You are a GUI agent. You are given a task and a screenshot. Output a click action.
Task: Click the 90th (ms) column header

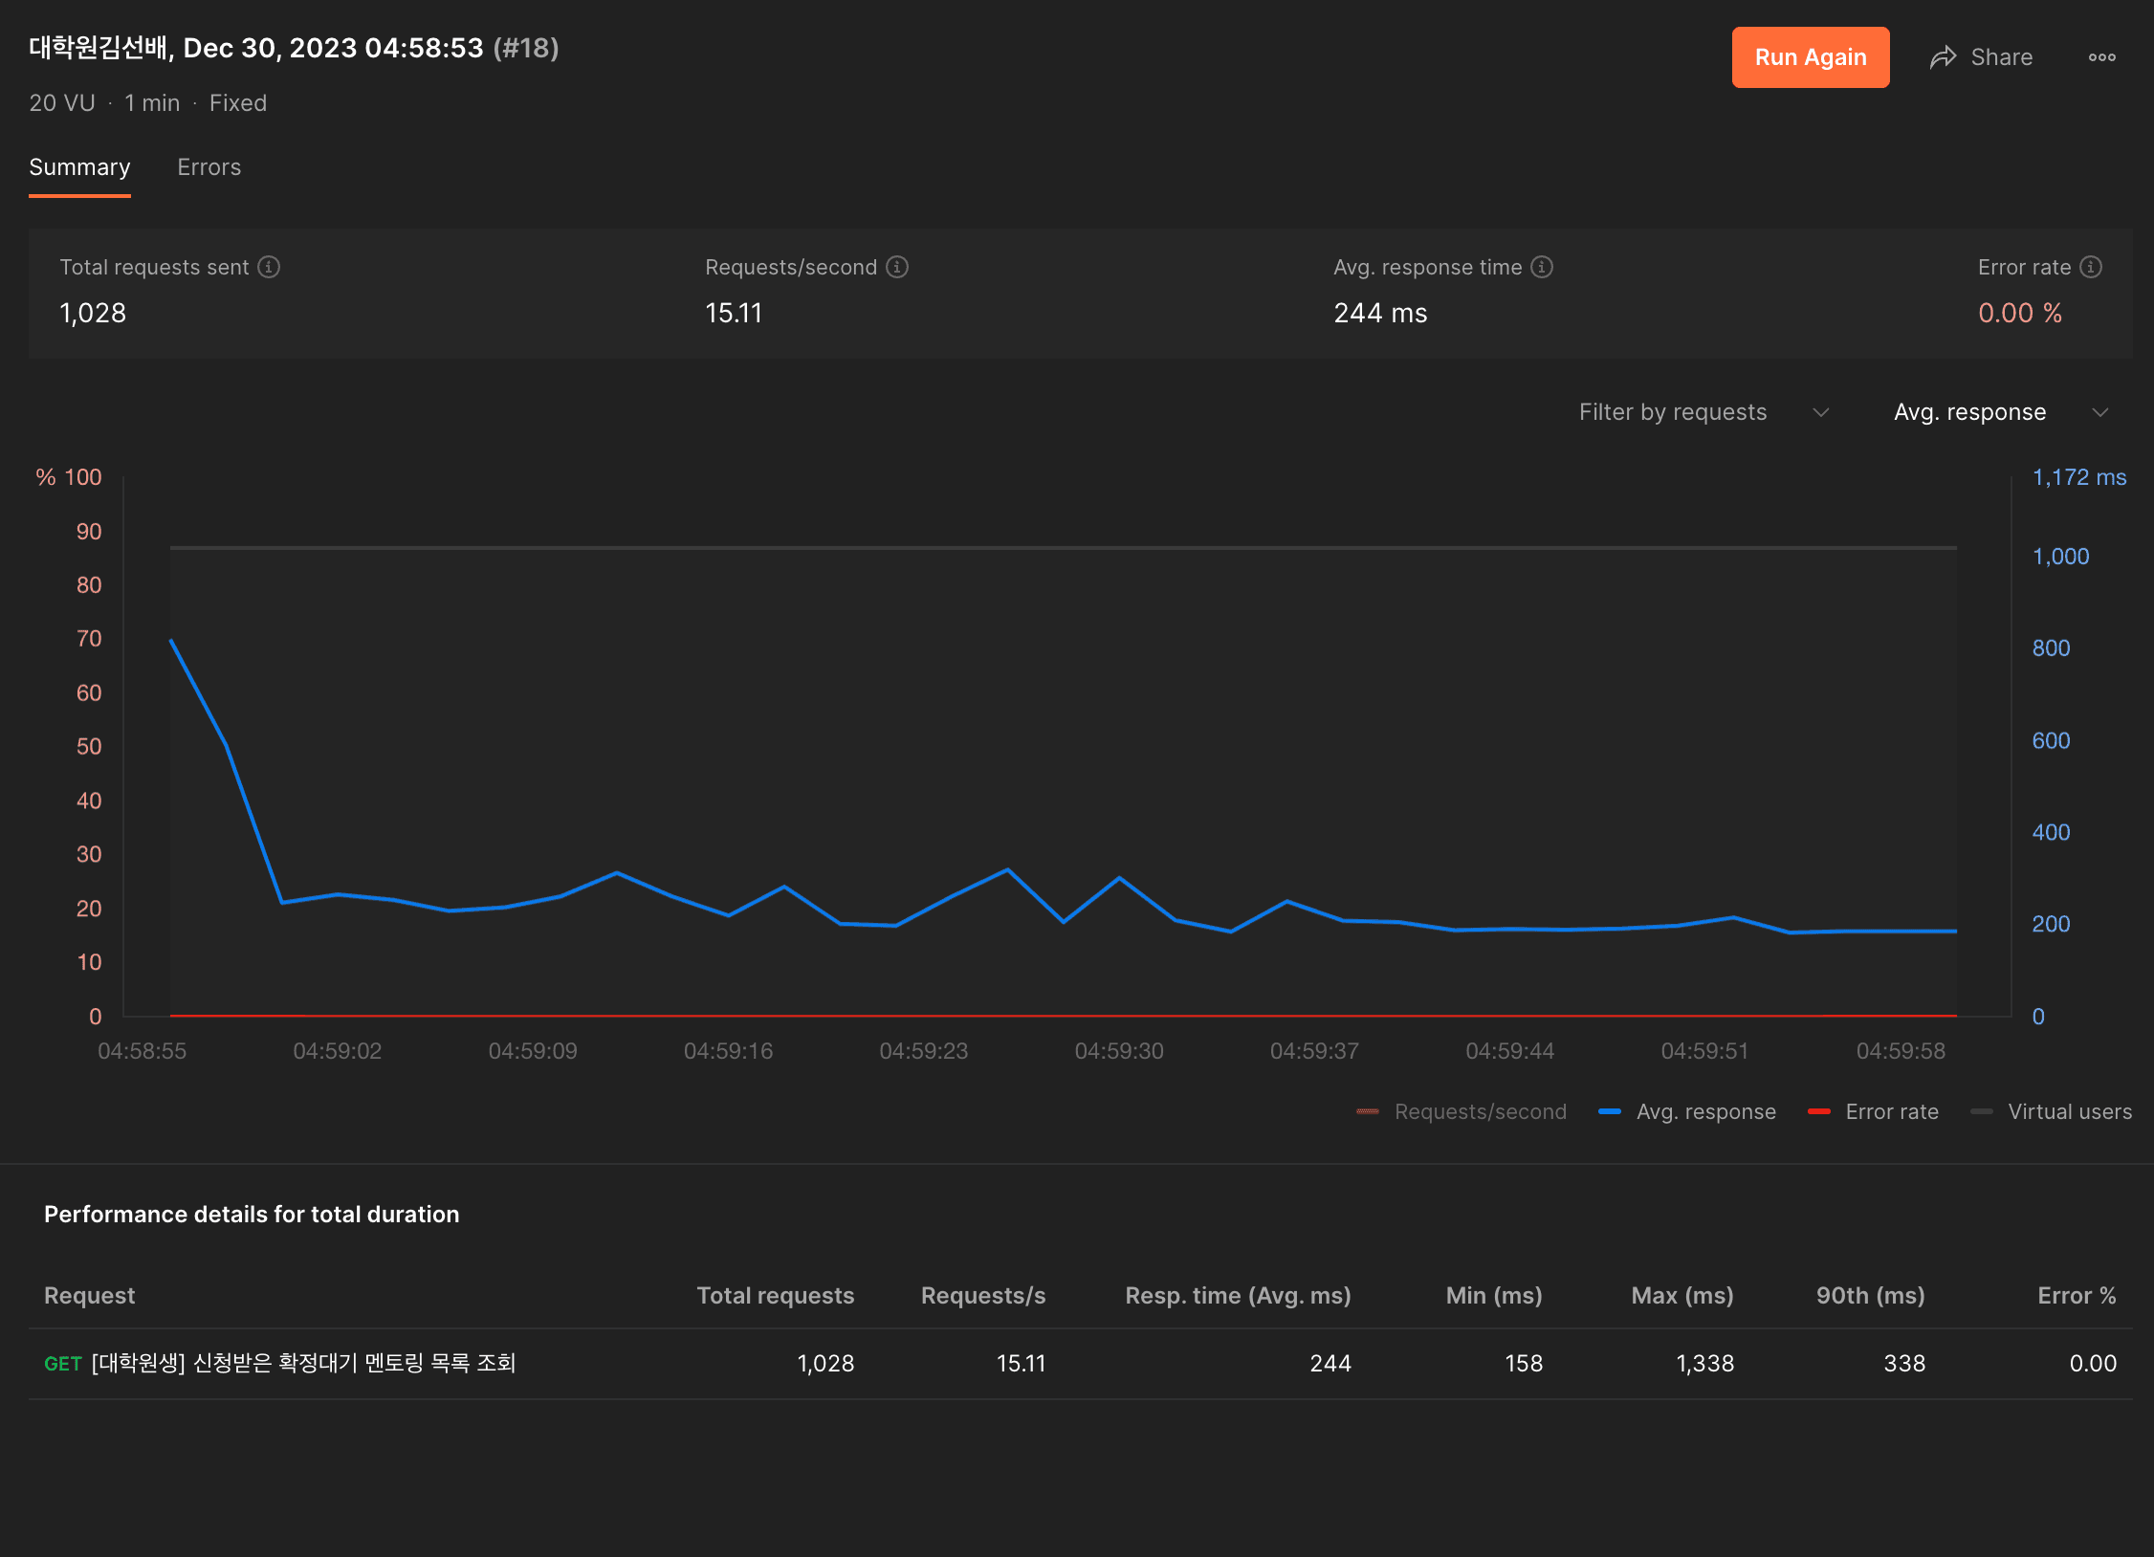tap(1869, 1296)
